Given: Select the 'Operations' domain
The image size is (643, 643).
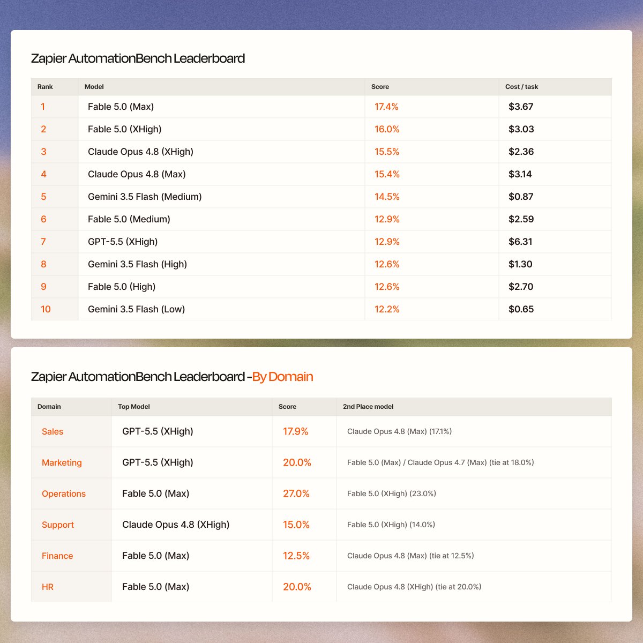Looking at the screenshot, I should (64, 494).
